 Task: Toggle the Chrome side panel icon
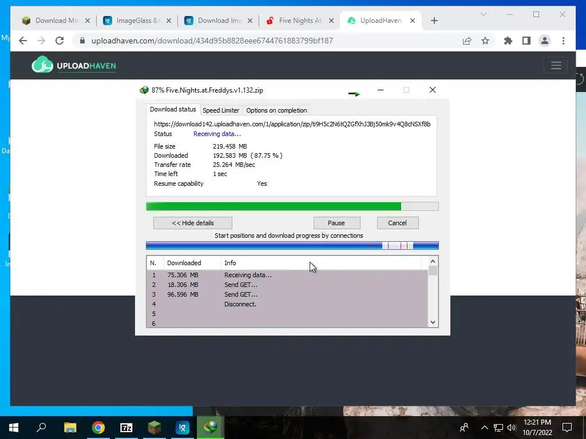(x=526, y=41)
